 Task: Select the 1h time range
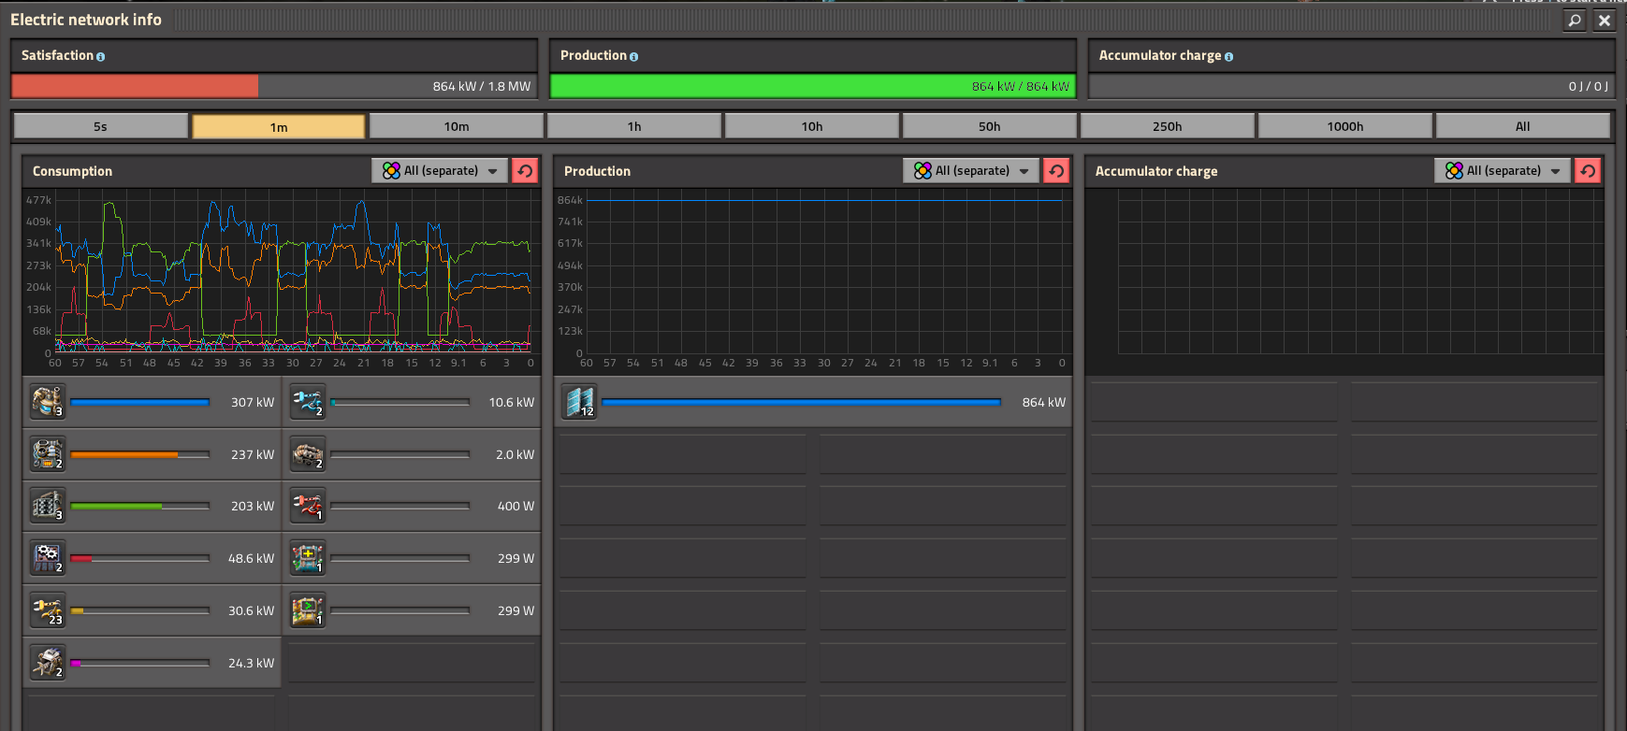634,126
